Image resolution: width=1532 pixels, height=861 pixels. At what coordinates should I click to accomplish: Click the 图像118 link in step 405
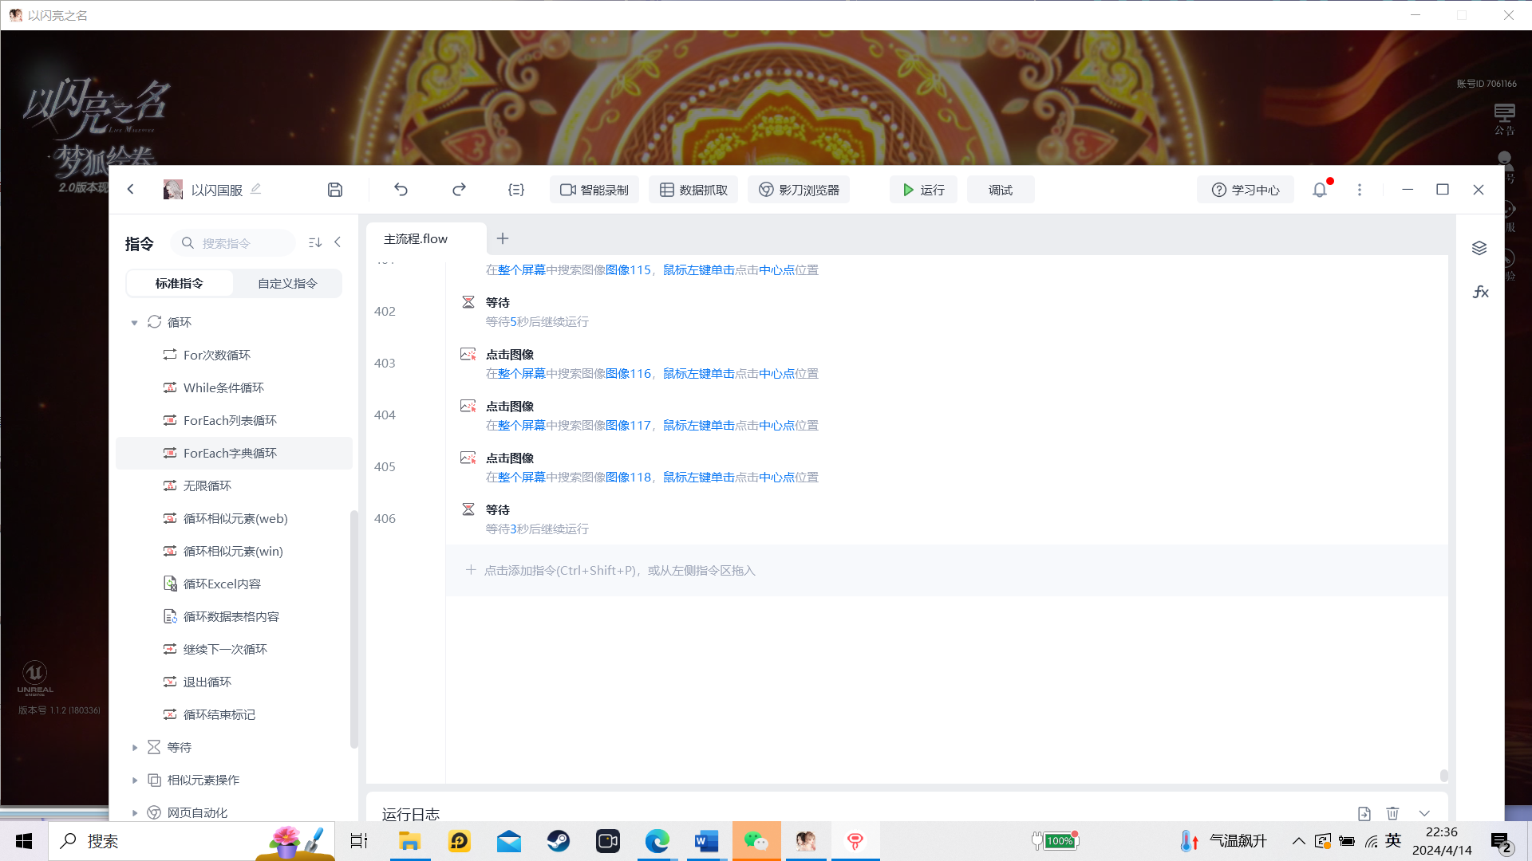click(x=628, y=477)
